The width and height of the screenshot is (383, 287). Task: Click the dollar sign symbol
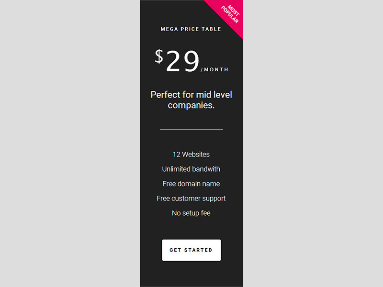159,56
